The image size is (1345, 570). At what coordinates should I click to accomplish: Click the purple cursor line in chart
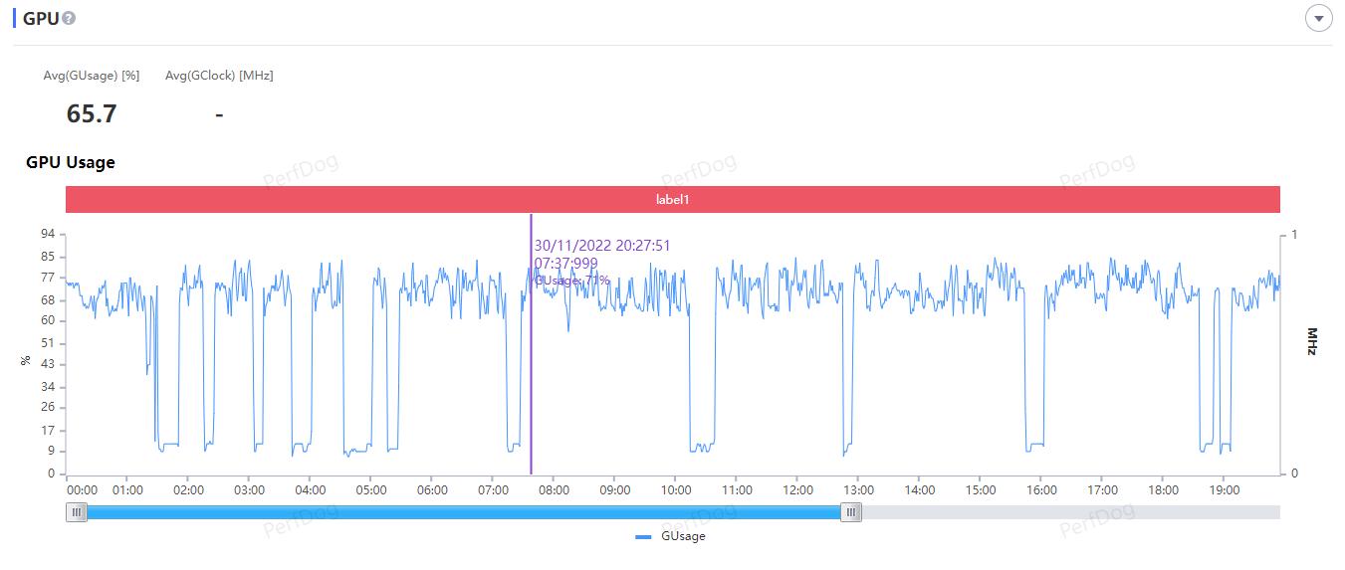point(531,398)
